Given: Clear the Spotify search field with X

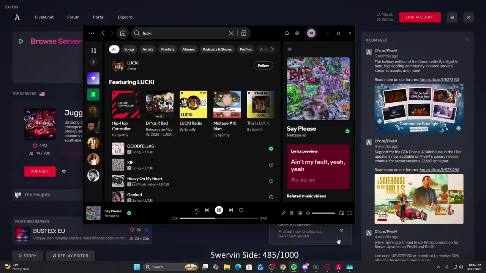Looking at the screenshot, I should 231,33.
